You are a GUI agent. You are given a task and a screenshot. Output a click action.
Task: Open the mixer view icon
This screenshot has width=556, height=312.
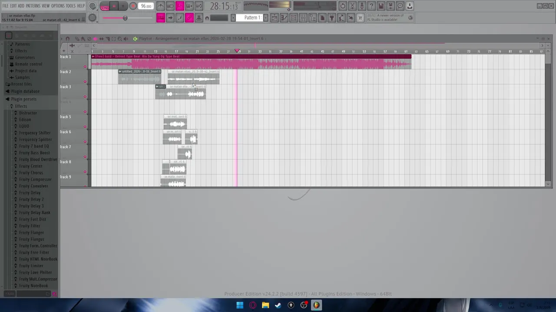(303, 18)
